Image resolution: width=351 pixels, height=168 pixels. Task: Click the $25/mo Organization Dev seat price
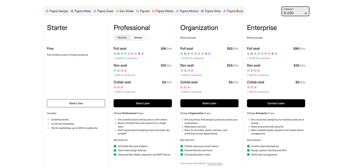tap(233, 66)
